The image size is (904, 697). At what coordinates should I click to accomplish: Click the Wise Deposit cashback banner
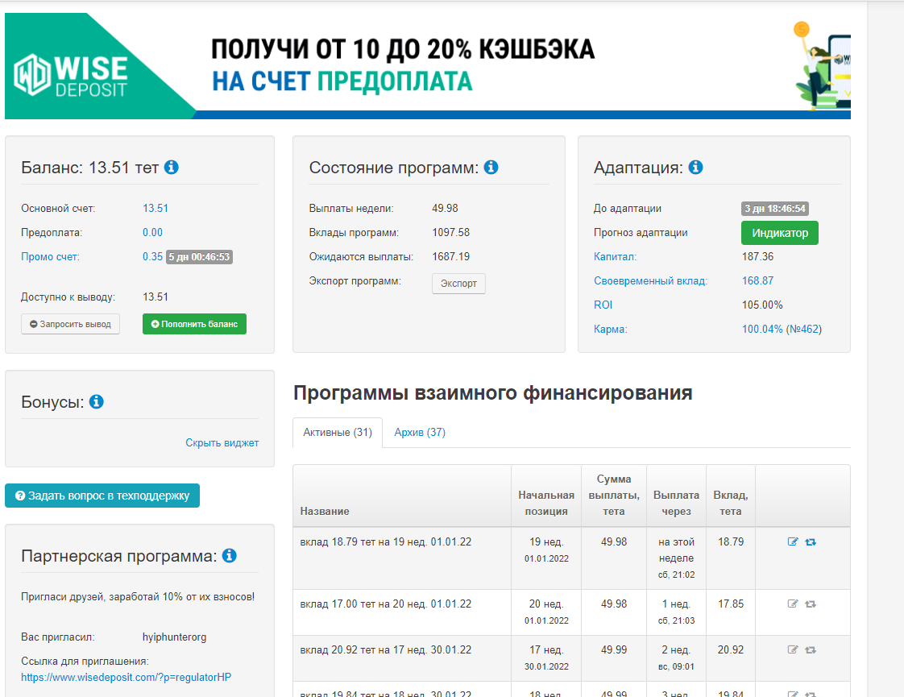point(427,66)
